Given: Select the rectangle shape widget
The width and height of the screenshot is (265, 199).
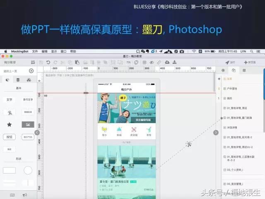Looking at the screenshot, I should point(9,170).
